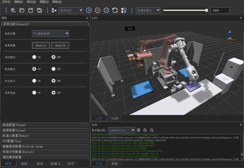
Task: Open a project with the folder icon
Action: (22, 10)
